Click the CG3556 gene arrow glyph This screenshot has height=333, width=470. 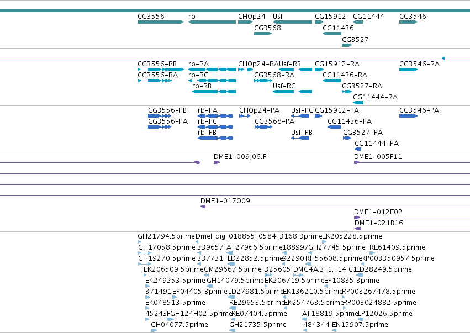click(x=161, y=22)
